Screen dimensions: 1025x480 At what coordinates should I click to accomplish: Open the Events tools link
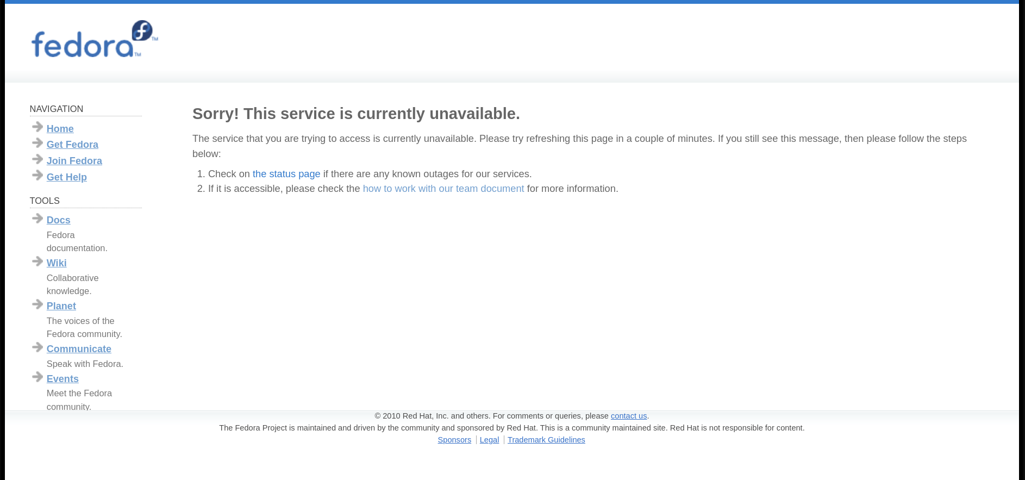62,379
